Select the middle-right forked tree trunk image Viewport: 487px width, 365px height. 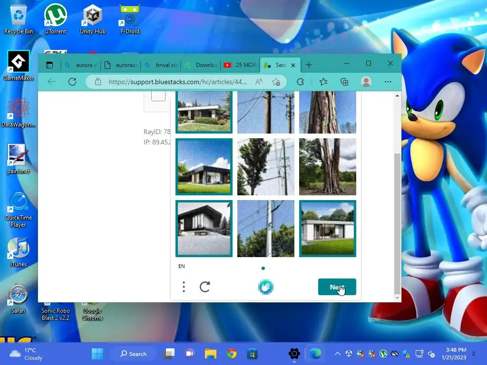pyautogui.click(x=328, y=167)
